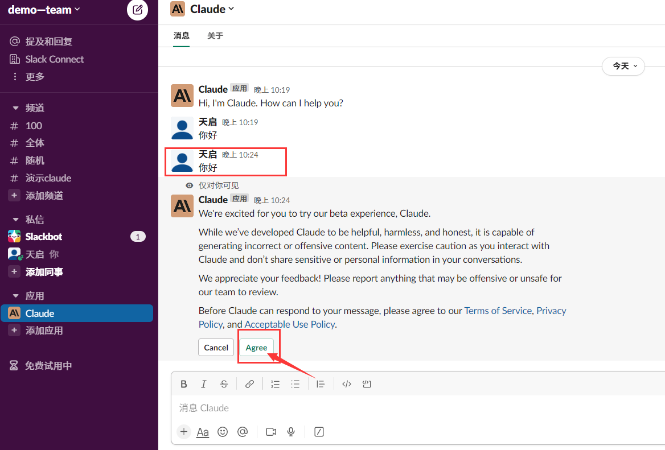This screenshot has height=450, width=665.
Task: Click the @ mention icon in composer
Action: [242, 432]
